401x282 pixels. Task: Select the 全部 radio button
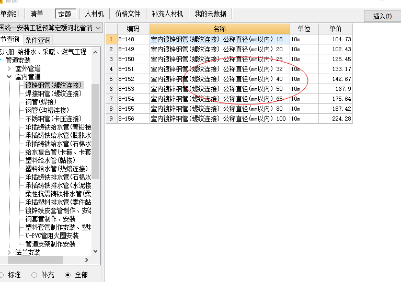tap(68, 275)
